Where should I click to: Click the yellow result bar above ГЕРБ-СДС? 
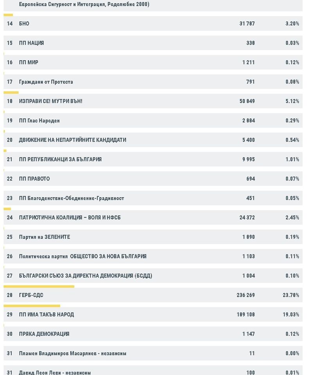(39, 287)
